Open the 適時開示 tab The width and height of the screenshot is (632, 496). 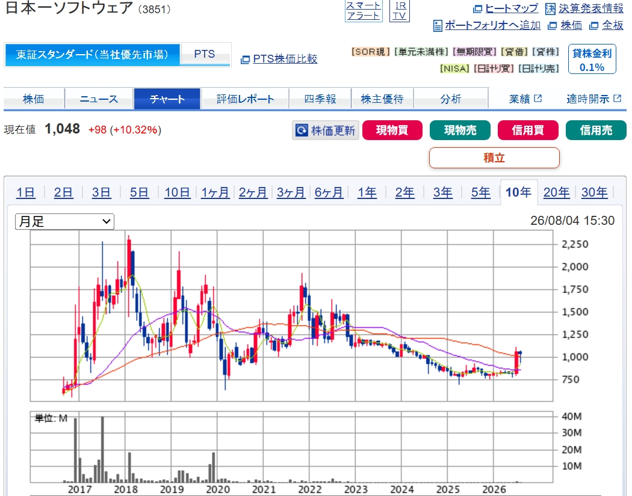tap(593, 99)
